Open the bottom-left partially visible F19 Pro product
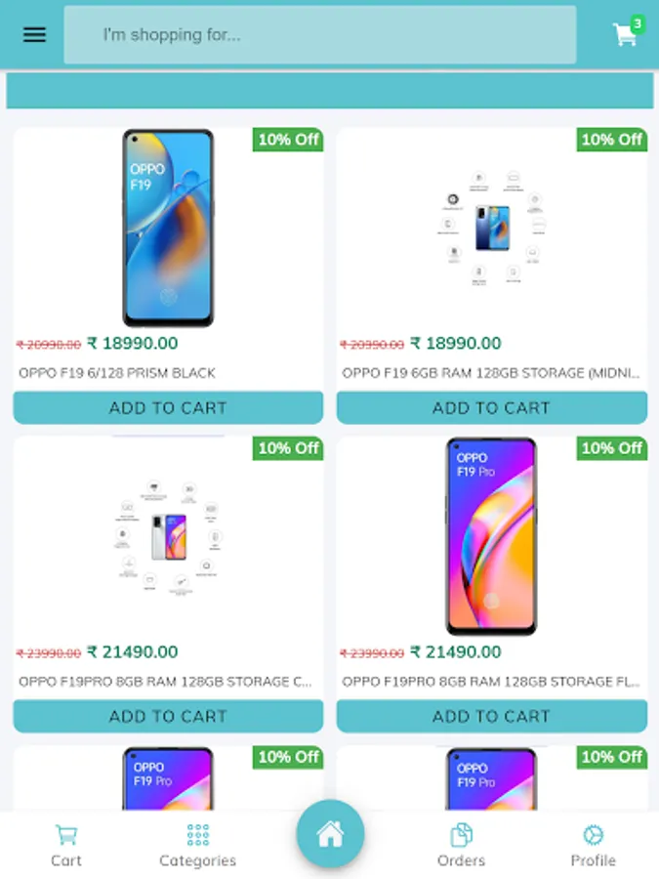This screenshot has height=879, width=659. click(168, 778)
